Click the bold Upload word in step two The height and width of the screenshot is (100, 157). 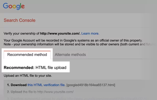[16, 92]
